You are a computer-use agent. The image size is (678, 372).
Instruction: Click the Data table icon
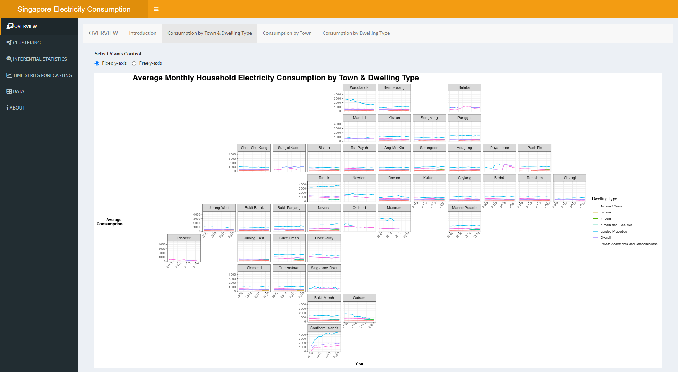pyautogui.click(x=9, y=91)
